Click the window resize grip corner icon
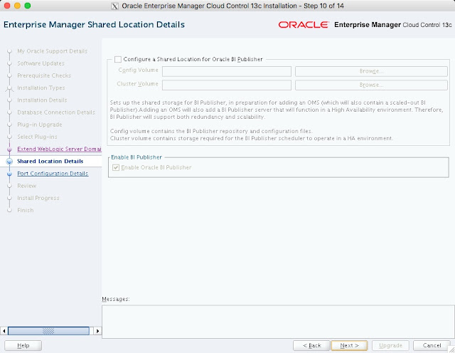Screen dimensions: 455x353 click(451, 349)
